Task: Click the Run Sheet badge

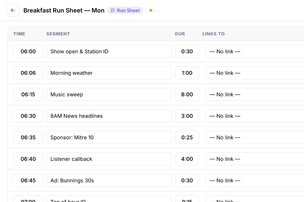Action: pyautogui.click(x=125, y=10)
